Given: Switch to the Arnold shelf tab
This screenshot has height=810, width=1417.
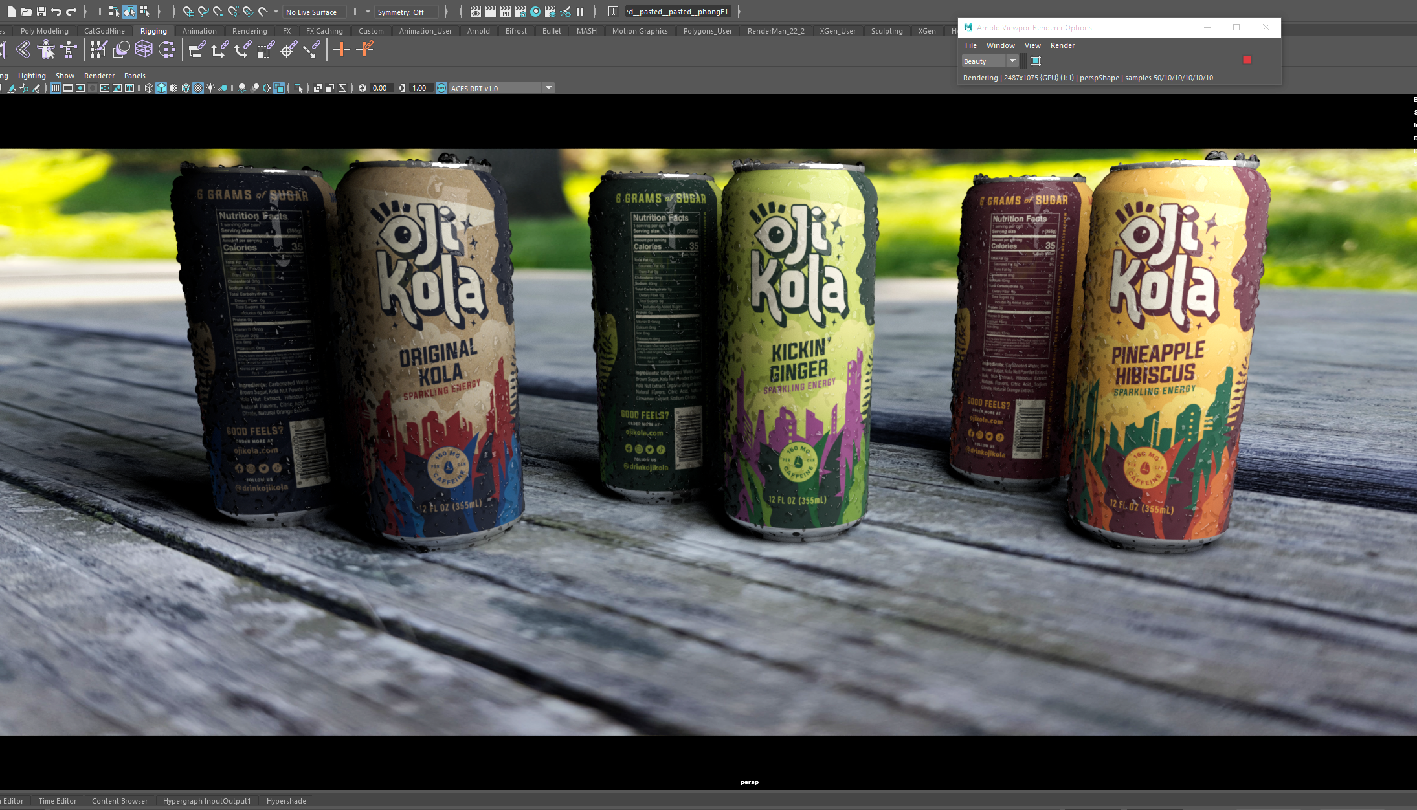Looking at the screenshot, I should click(478, 31).
